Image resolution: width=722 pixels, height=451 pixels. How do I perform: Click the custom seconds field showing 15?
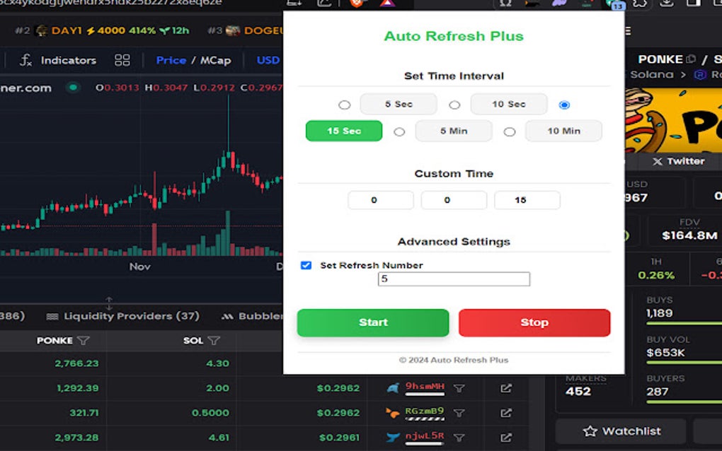(x=527, y=200)
